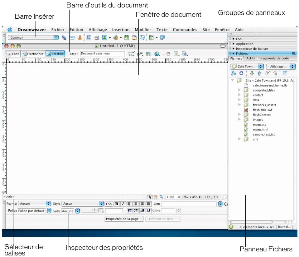Click the Media icon in Insert bar
299x257 pixels.
(x=116, y=38)
